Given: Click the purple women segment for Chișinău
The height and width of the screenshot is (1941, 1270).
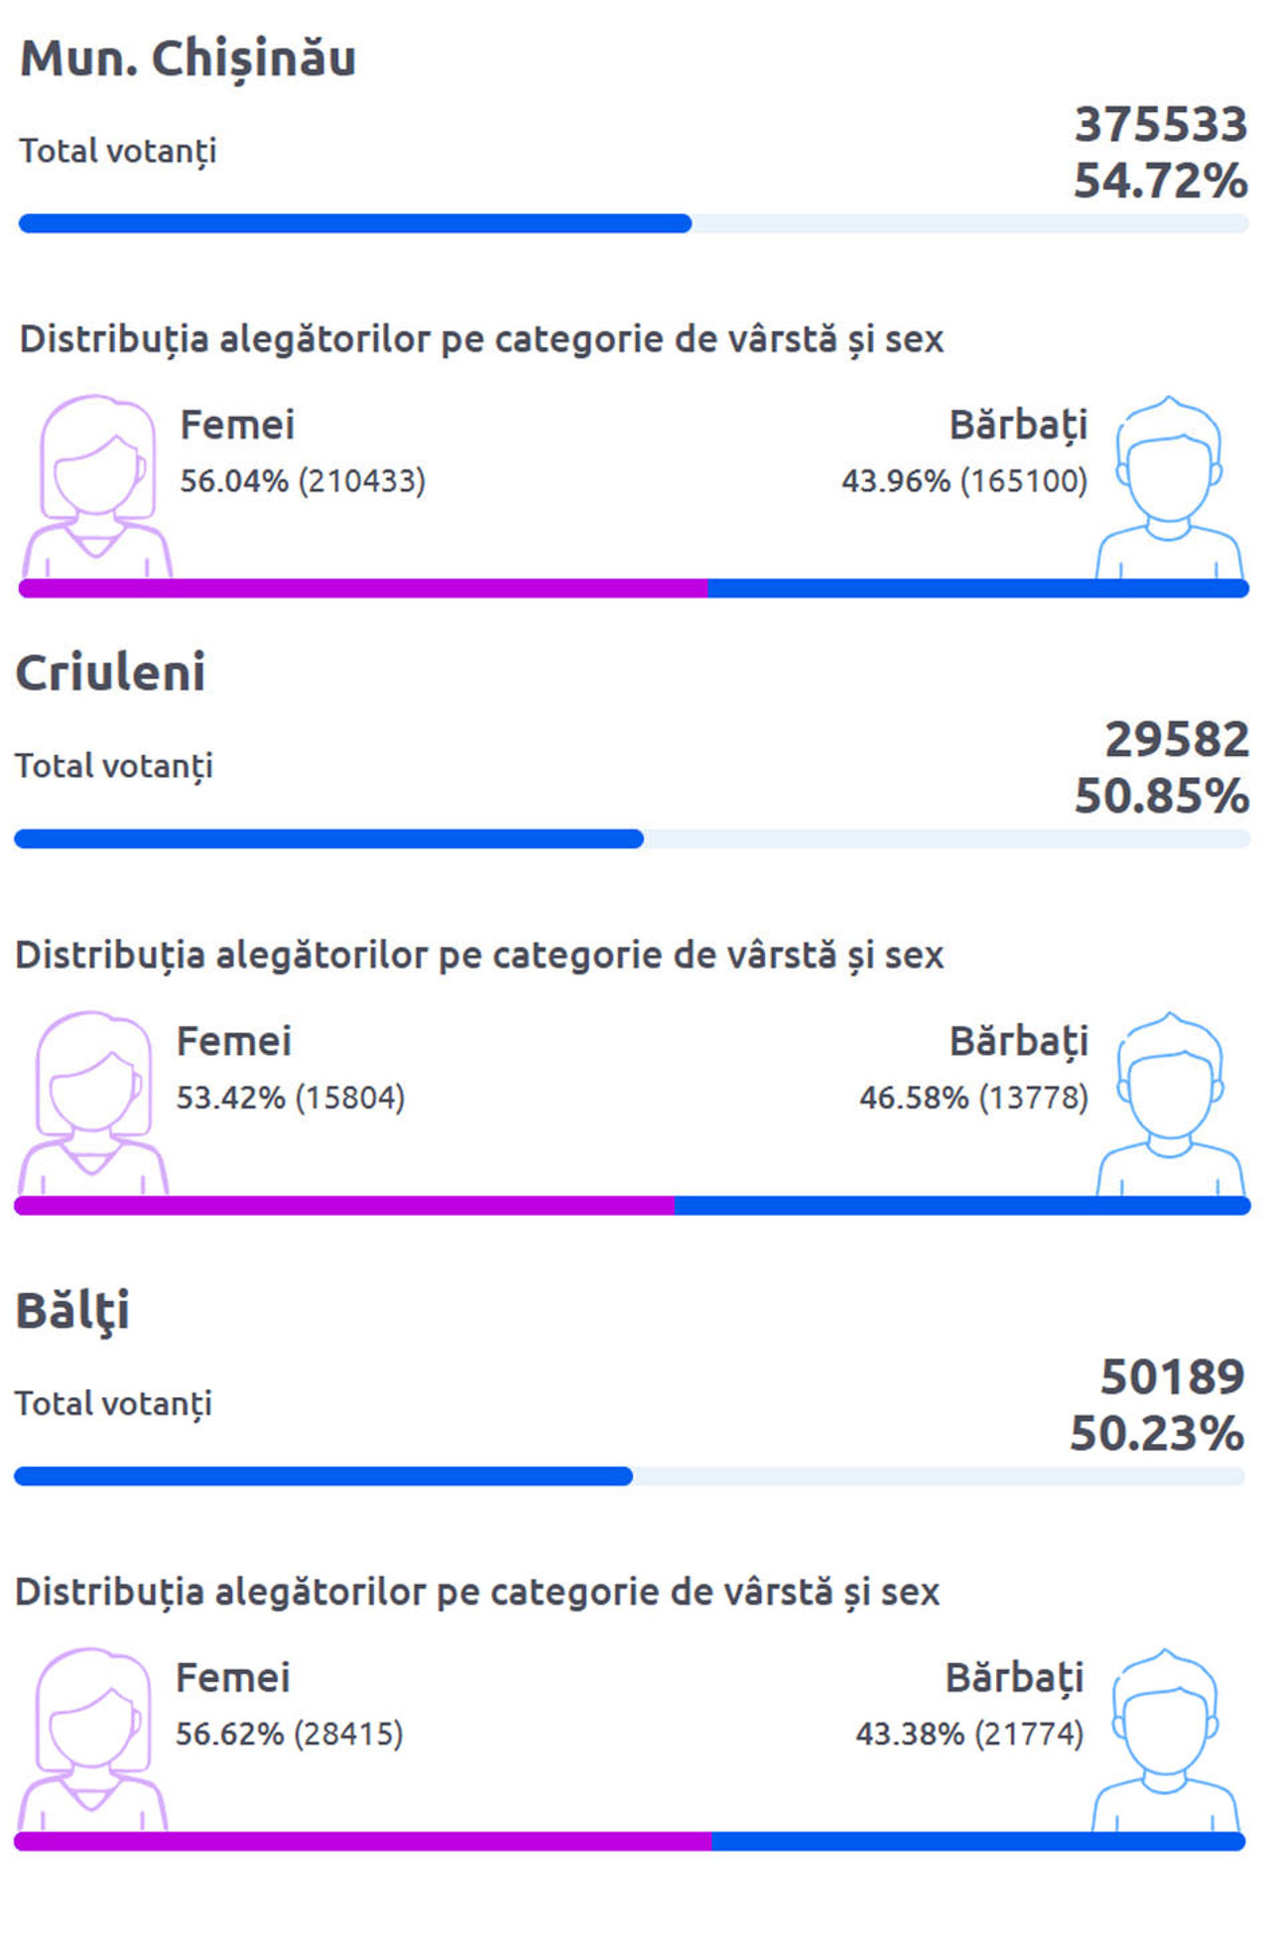Looking at the screenshot, I should (x=362, y=588).
